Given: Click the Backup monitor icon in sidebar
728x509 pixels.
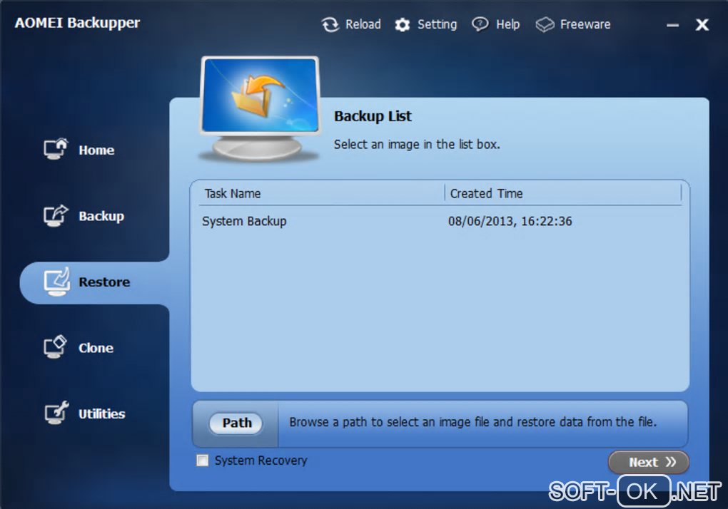Looking at the screenshot, I should click(56, 215).
